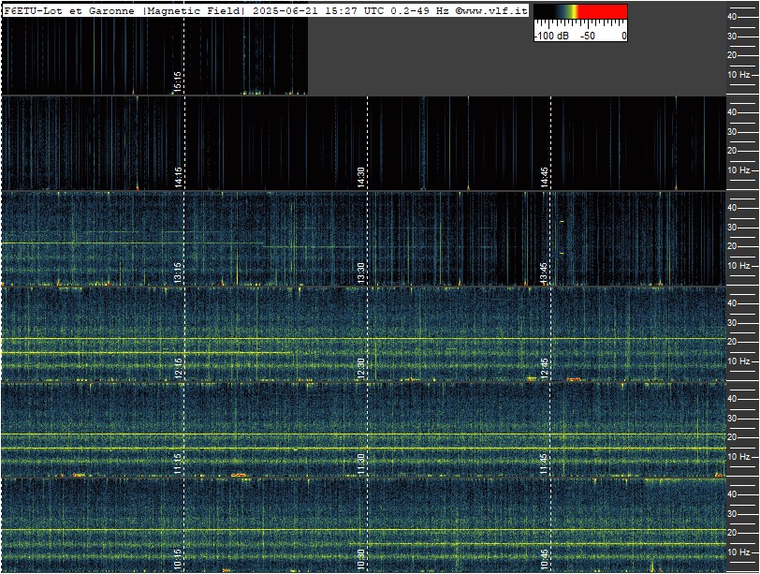Click the 14:30 time marker label
760x574 pixels.
[x=360, y=177]
